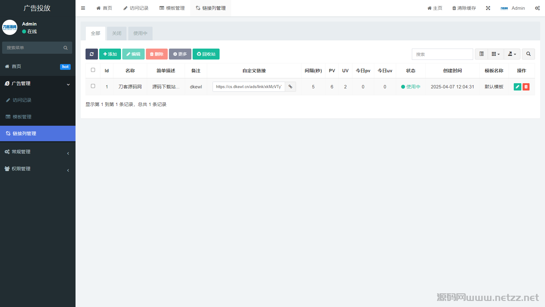
Task: Click the search magnifier button beside table tools
Action: pos(528,54)
